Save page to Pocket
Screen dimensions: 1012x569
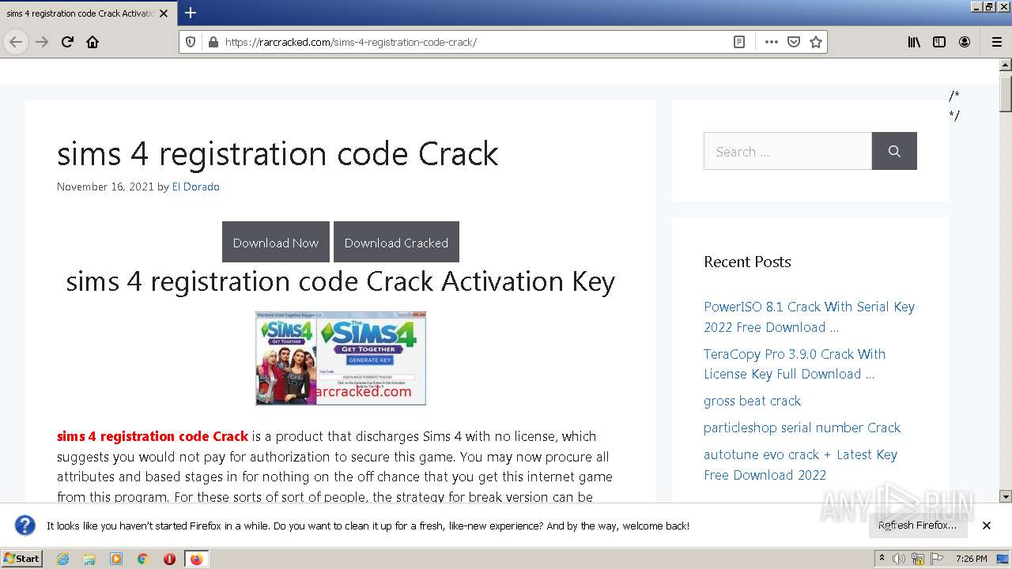794,42
